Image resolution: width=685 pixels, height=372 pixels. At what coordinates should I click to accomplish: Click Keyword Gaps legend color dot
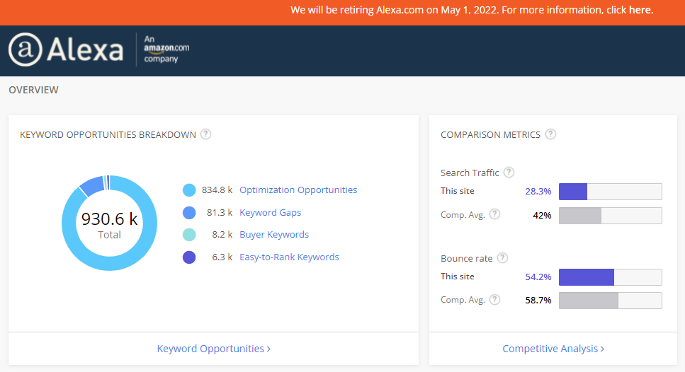(189, 213)
